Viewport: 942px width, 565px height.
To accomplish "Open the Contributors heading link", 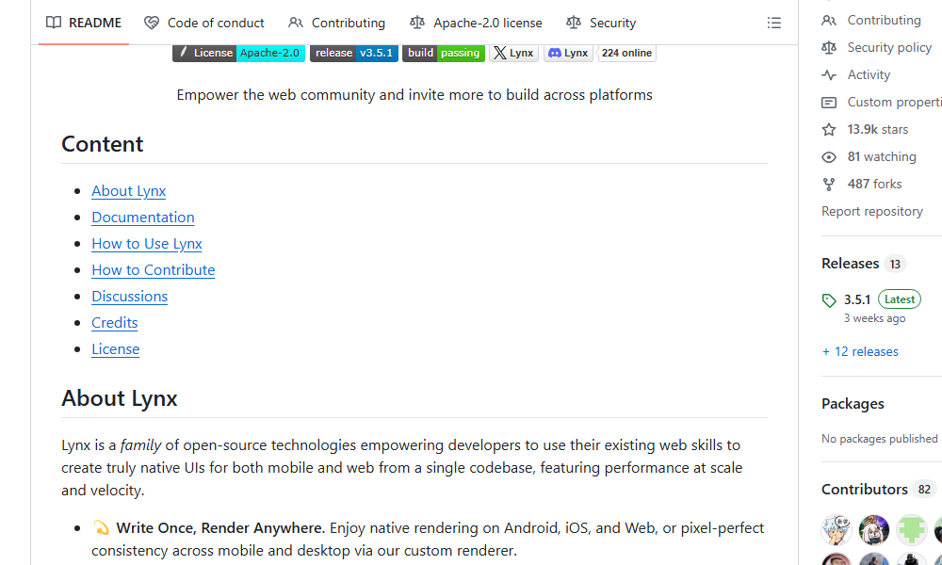I will pos(865,490).
